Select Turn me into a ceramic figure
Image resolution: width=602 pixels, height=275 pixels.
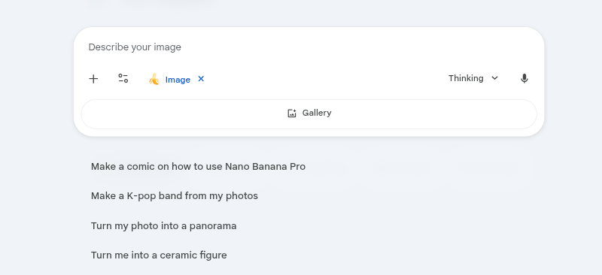pyautogui.click(x=159, y=255)
